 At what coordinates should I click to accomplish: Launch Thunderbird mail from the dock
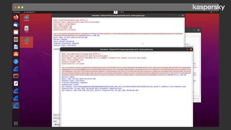16,25
